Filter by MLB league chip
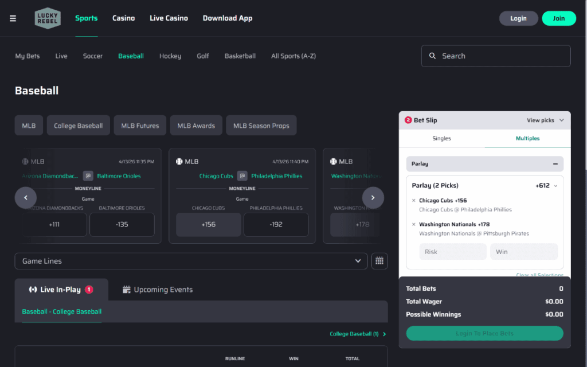Screen dimensions: 587x367 tap(29, 126)
